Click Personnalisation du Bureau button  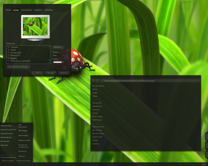[19, 67]
